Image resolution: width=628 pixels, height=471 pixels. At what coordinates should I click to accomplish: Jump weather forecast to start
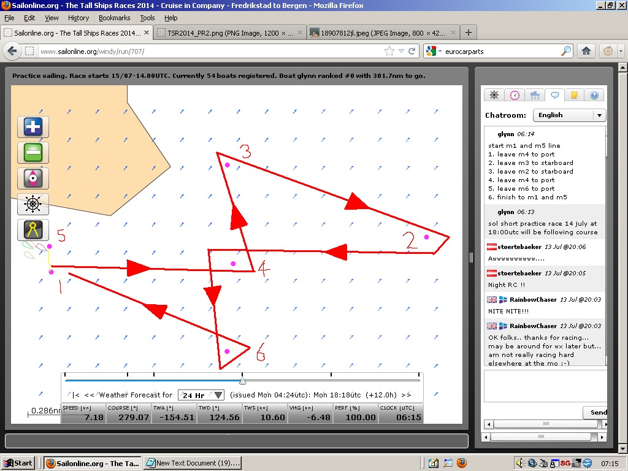[x=76, y=395]
